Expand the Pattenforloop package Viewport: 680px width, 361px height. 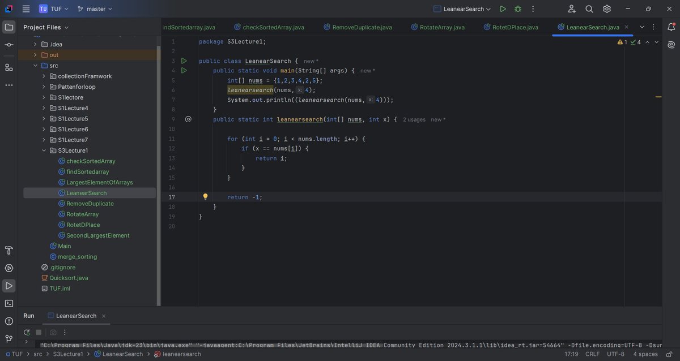(x=44, y=87)
